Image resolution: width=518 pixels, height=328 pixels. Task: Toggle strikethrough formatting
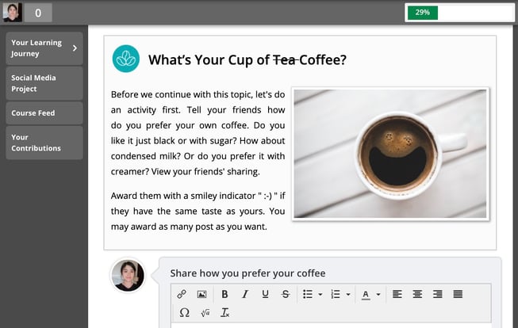[x=286, y=294]
